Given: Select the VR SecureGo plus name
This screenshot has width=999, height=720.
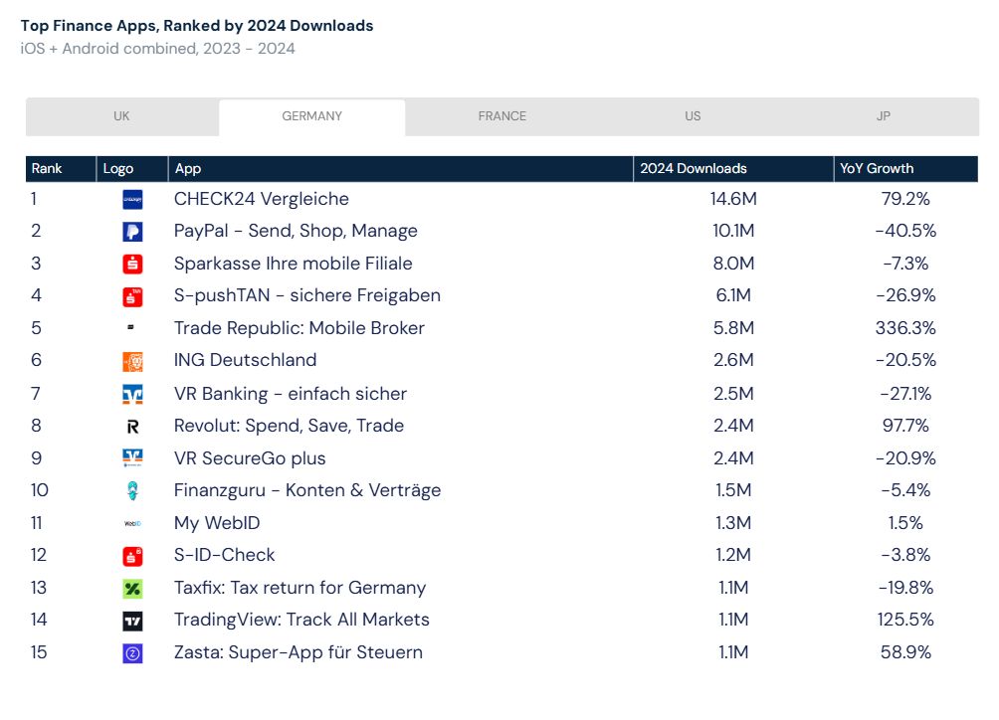Looking at the screenshot, I should 250,459.
